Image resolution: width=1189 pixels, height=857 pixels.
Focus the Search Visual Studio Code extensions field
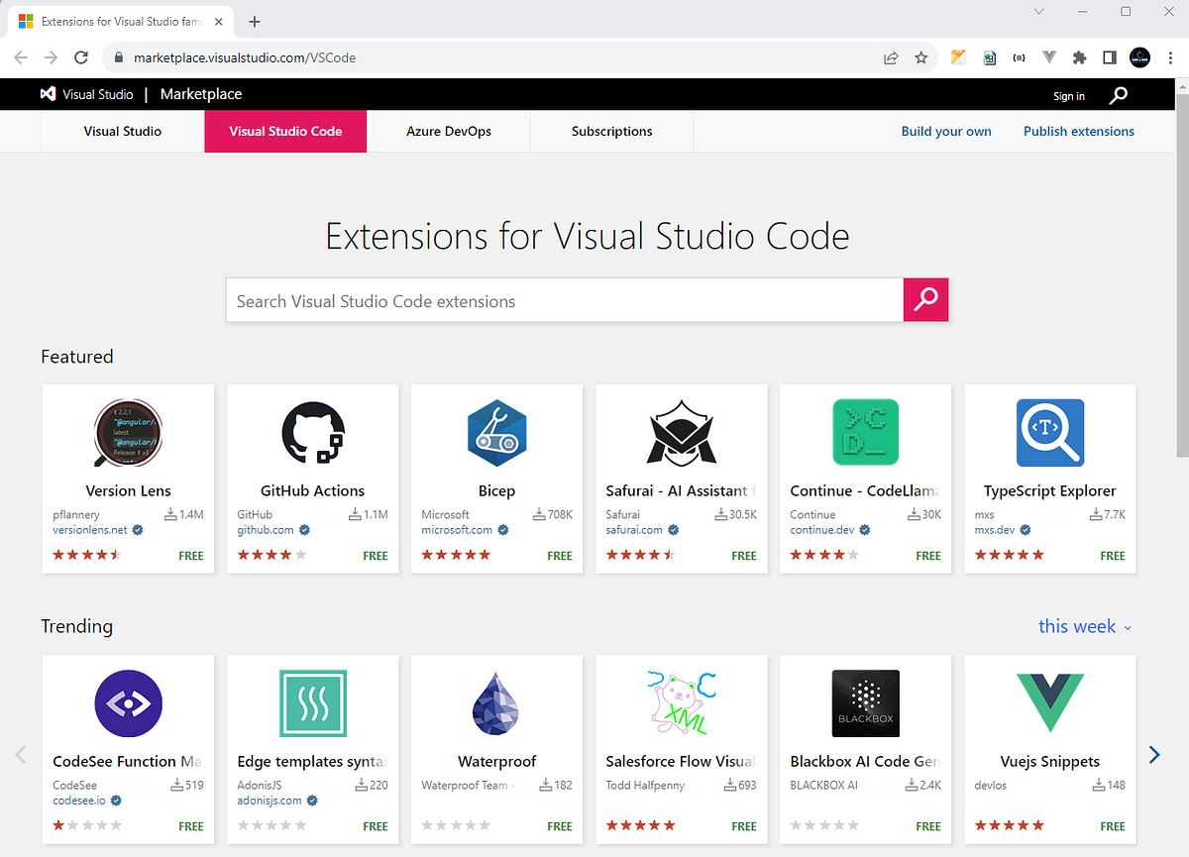[x=565, y=300]
